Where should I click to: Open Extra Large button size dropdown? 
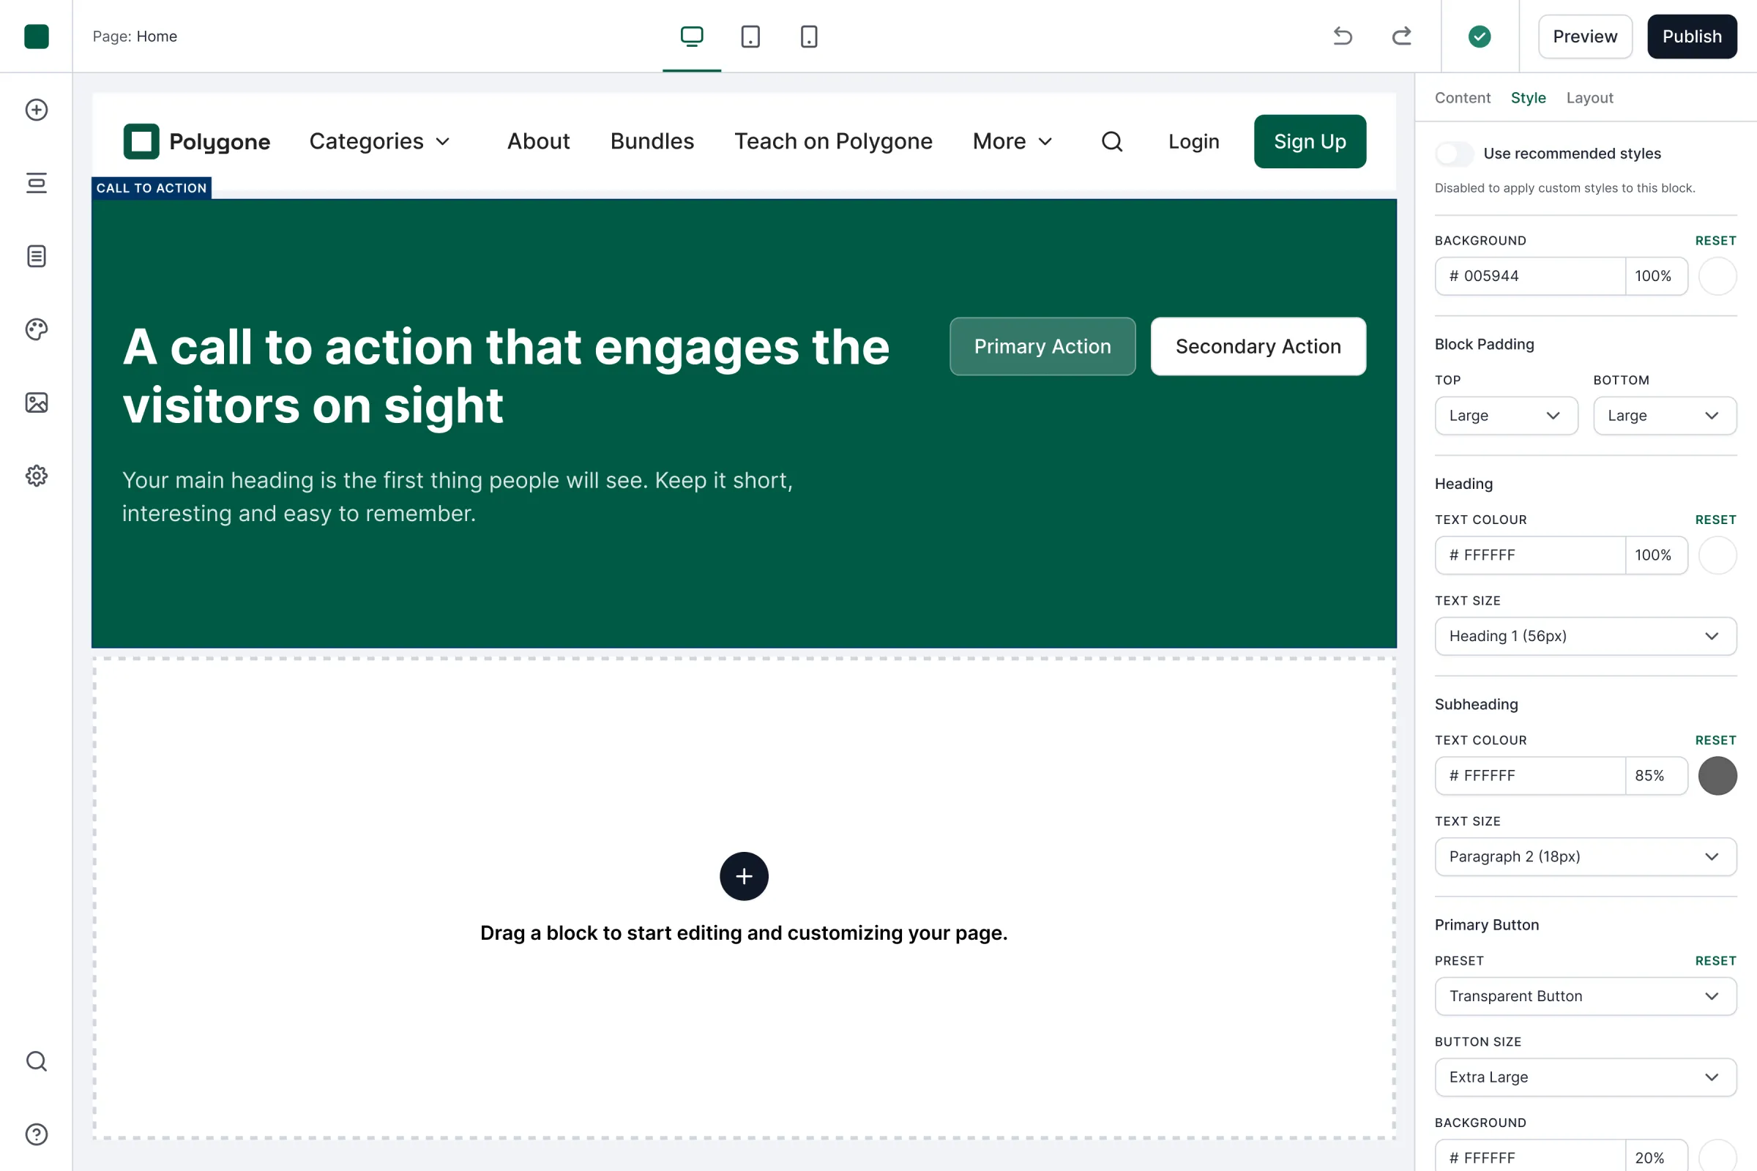1585,1076
